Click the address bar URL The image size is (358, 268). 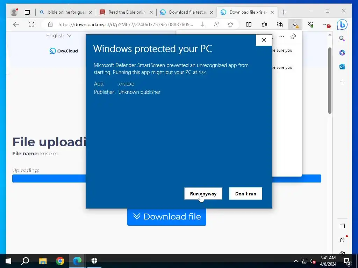(x=126, y=24)
